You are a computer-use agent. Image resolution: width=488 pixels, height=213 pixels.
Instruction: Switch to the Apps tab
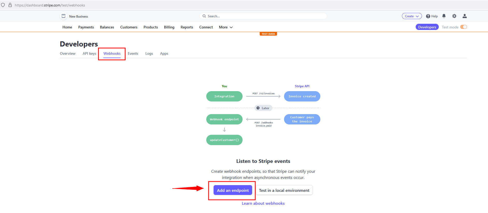[x=164, y=53]
